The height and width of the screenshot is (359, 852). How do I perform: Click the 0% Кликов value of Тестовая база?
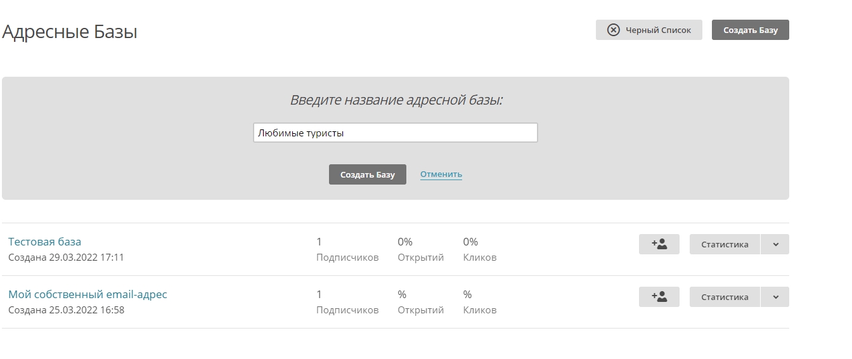point(470,242)
